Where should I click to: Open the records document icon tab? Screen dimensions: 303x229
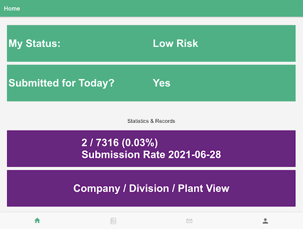[113, 221]
